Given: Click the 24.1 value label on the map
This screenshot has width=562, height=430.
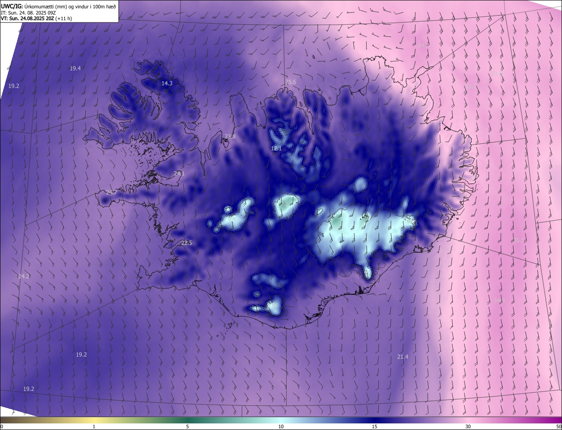Looking at the screenshot, I should pyautogui.click(x=179, y=173).
